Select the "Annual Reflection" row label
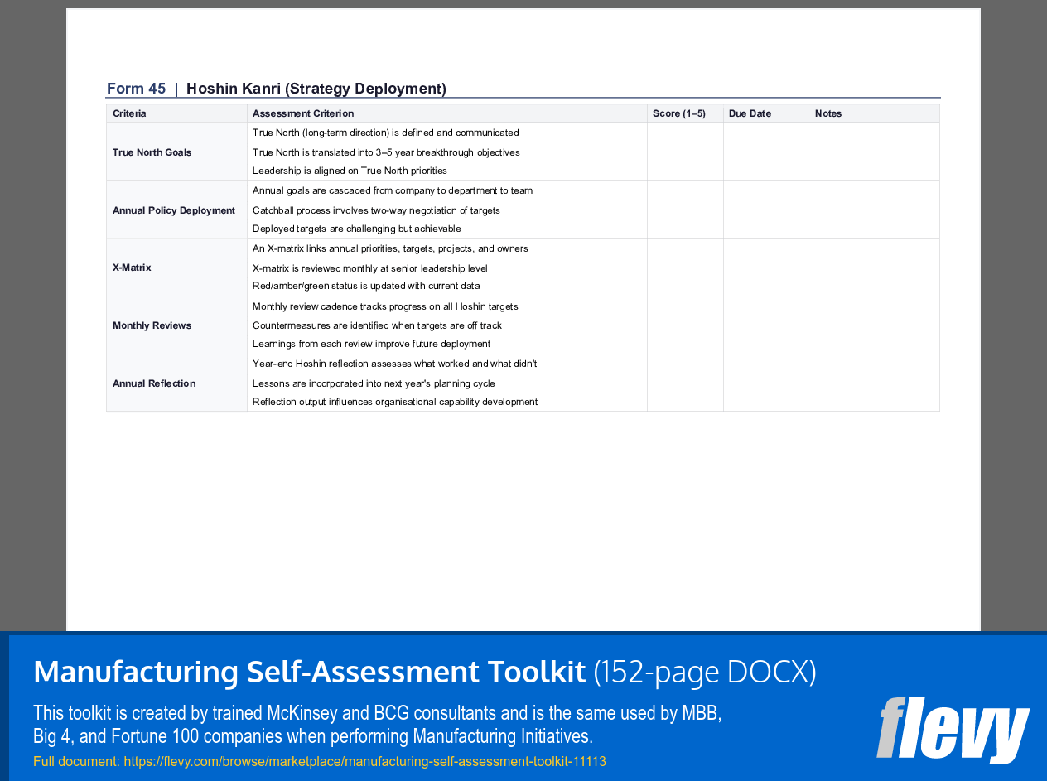This screenshot has width=1047, height=781. 153,383
